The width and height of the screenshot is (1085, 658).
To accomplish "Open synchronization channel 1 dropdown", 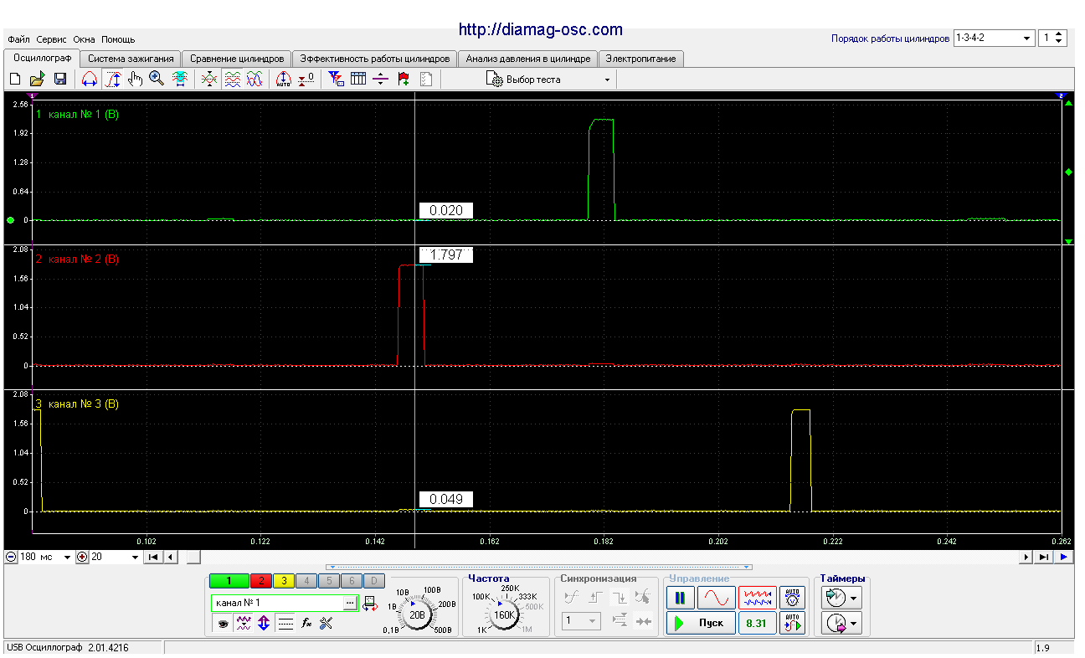I will coord(582,621).
